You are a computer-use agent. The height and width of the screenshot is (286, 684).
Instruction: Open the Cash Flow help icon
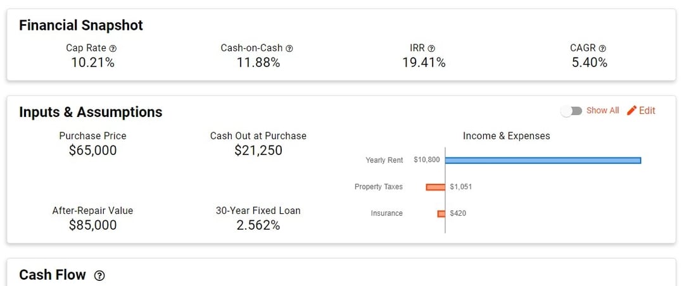pyautogui.click(x=100, y=275)
